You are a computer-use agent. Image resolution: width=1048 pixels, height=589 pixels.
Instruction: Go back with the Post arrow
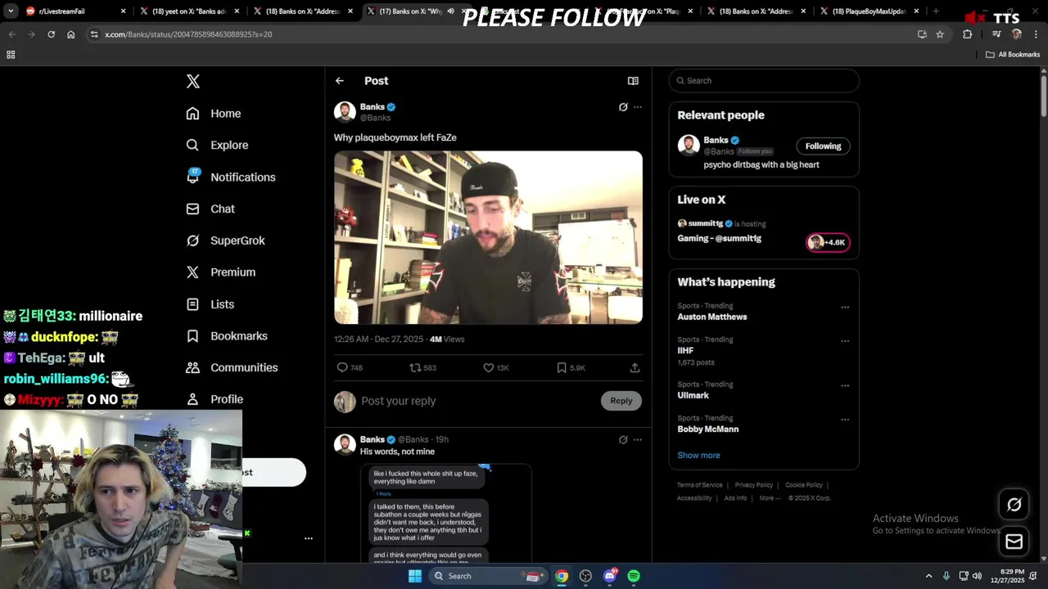340,81
